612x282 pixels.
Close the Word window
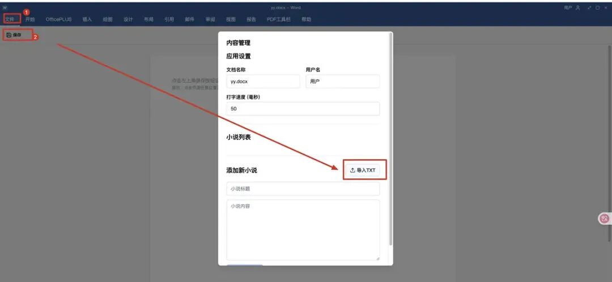[x=606, y=7]
